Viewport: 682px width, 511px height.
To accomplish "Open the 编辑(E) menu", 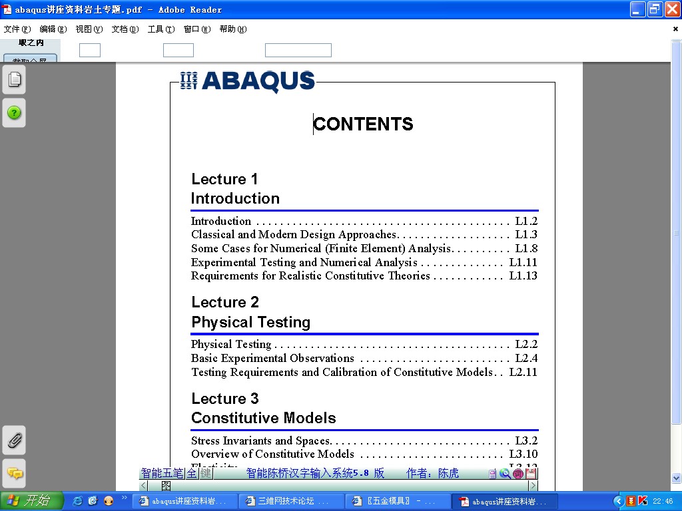I will coord(53,29).
